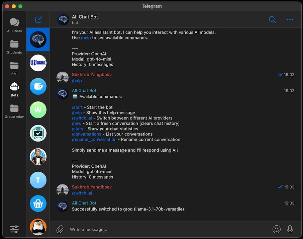Click the 'Model: gpt-4o-mini' line in help reply
This screenshot has height=239, width=303.
tap(92, 171)
